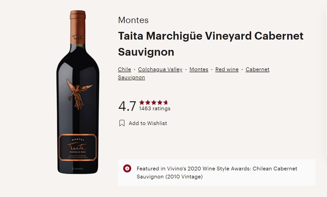The image size is (327, 197).
Task: Open the Chile breadcrumb link
Action: click(x=124, y=69)
